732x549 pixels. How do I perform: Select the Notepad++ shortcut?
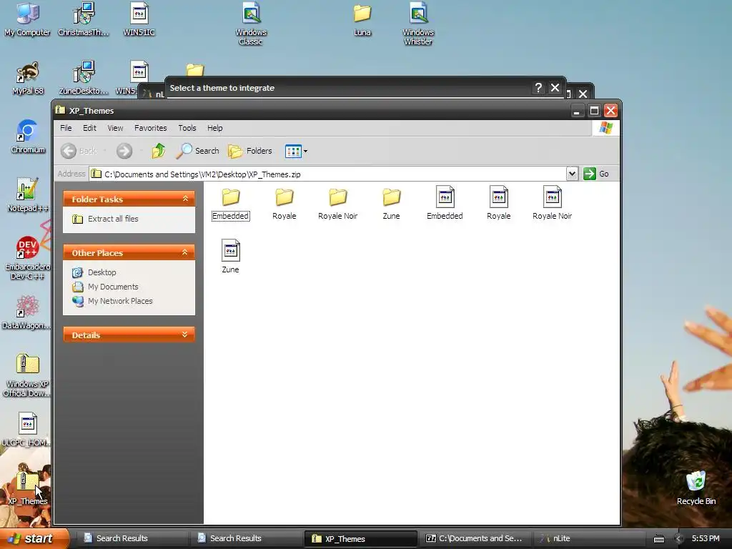[28, 195]
